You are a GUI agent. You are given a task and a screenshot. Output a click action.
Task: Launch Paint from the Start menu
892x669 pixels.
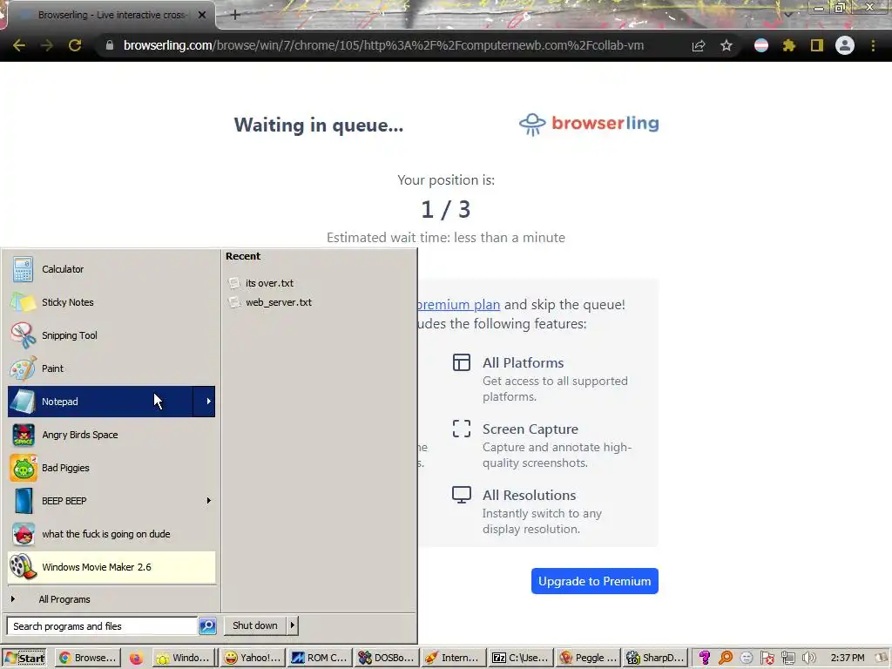111,368
